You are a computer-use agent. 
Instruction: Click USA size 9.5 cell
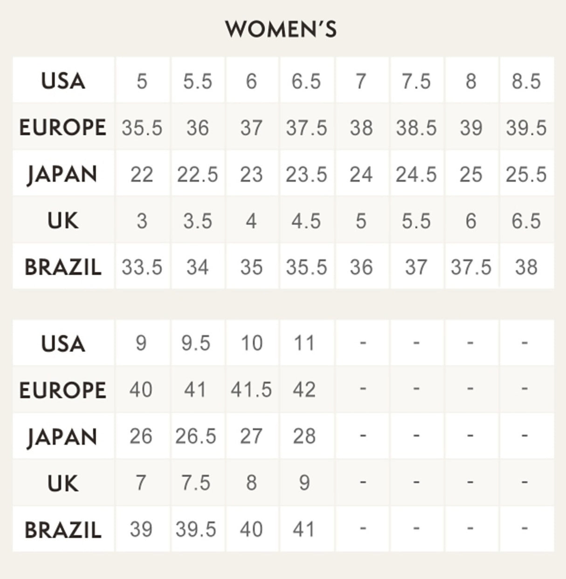point(196,343)
